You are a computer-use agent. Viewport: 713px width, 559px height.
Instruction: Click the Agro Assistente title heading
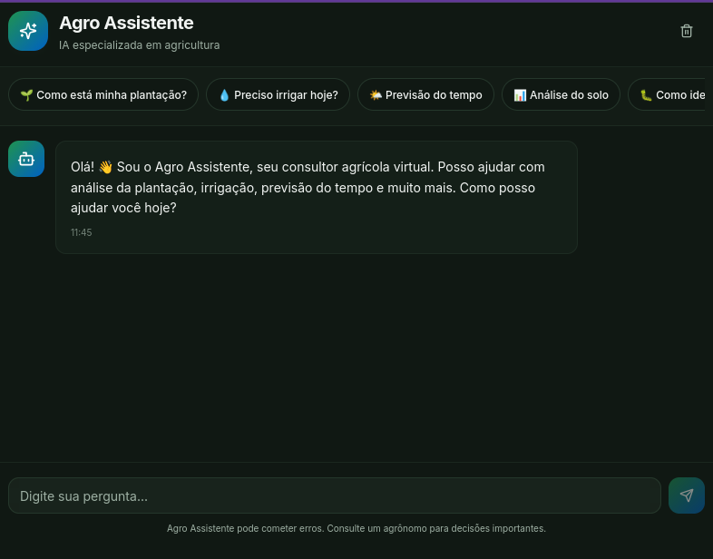click(x=126, y=23)
